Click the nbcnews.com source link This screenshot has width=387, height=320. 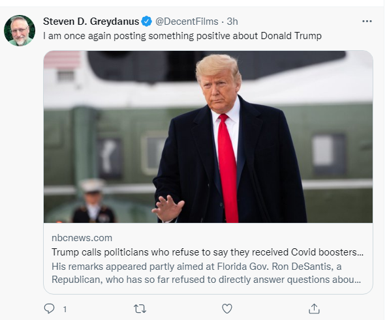coord(82,238)
